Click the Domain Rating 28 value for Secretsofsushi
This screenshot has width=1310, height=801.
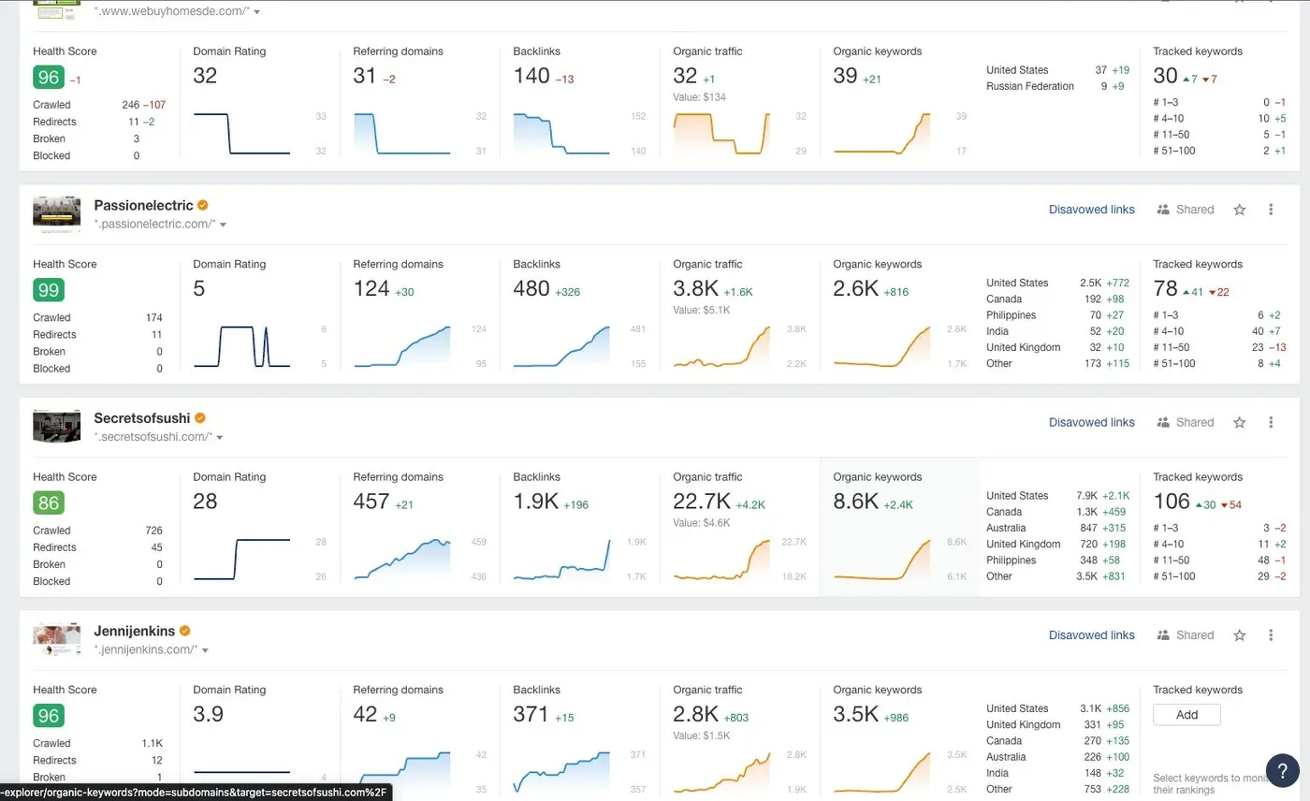(x=205, y=502)
